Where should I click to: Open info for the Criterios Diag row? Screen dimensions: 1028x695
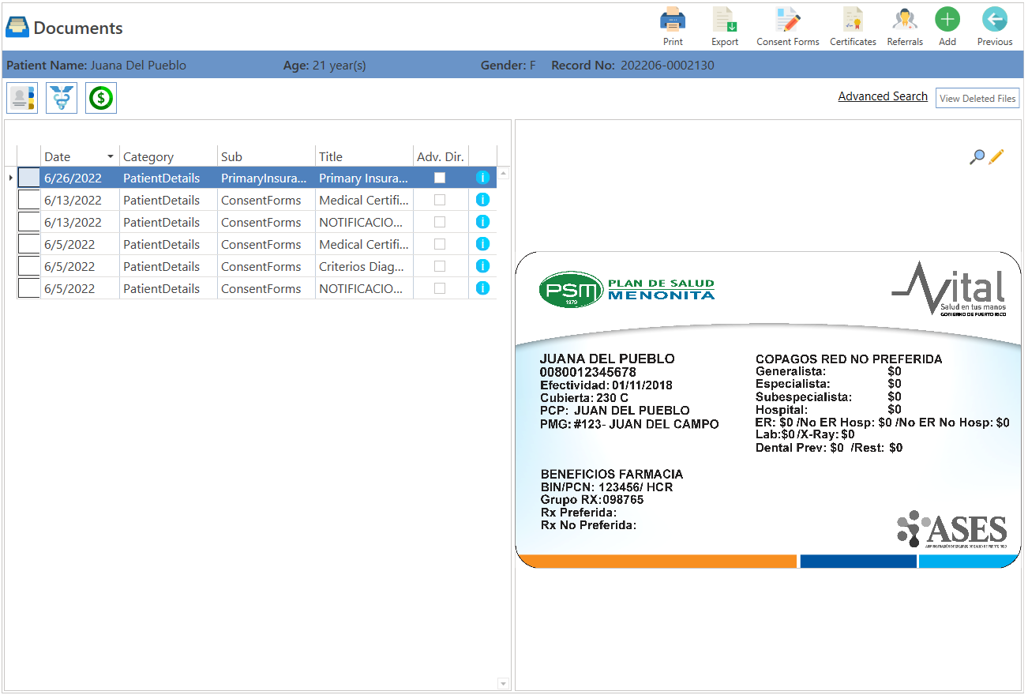(483, 266)
